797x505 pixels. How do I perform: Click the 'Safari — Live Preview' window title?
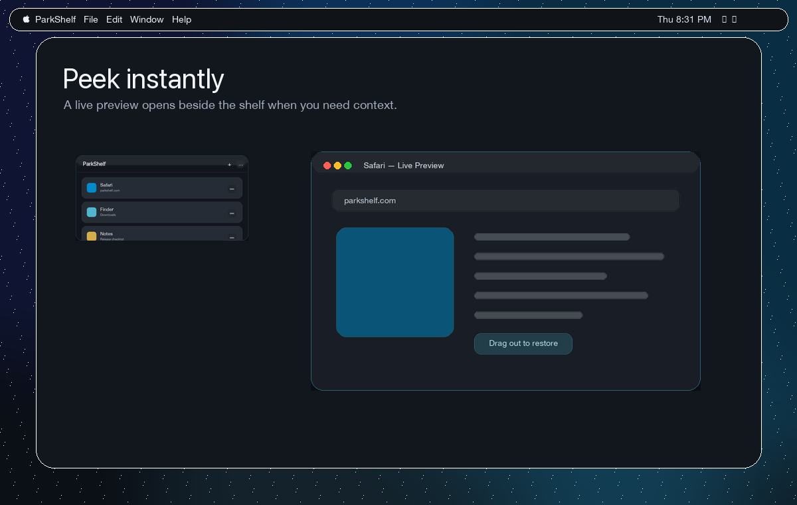(404, 165)
